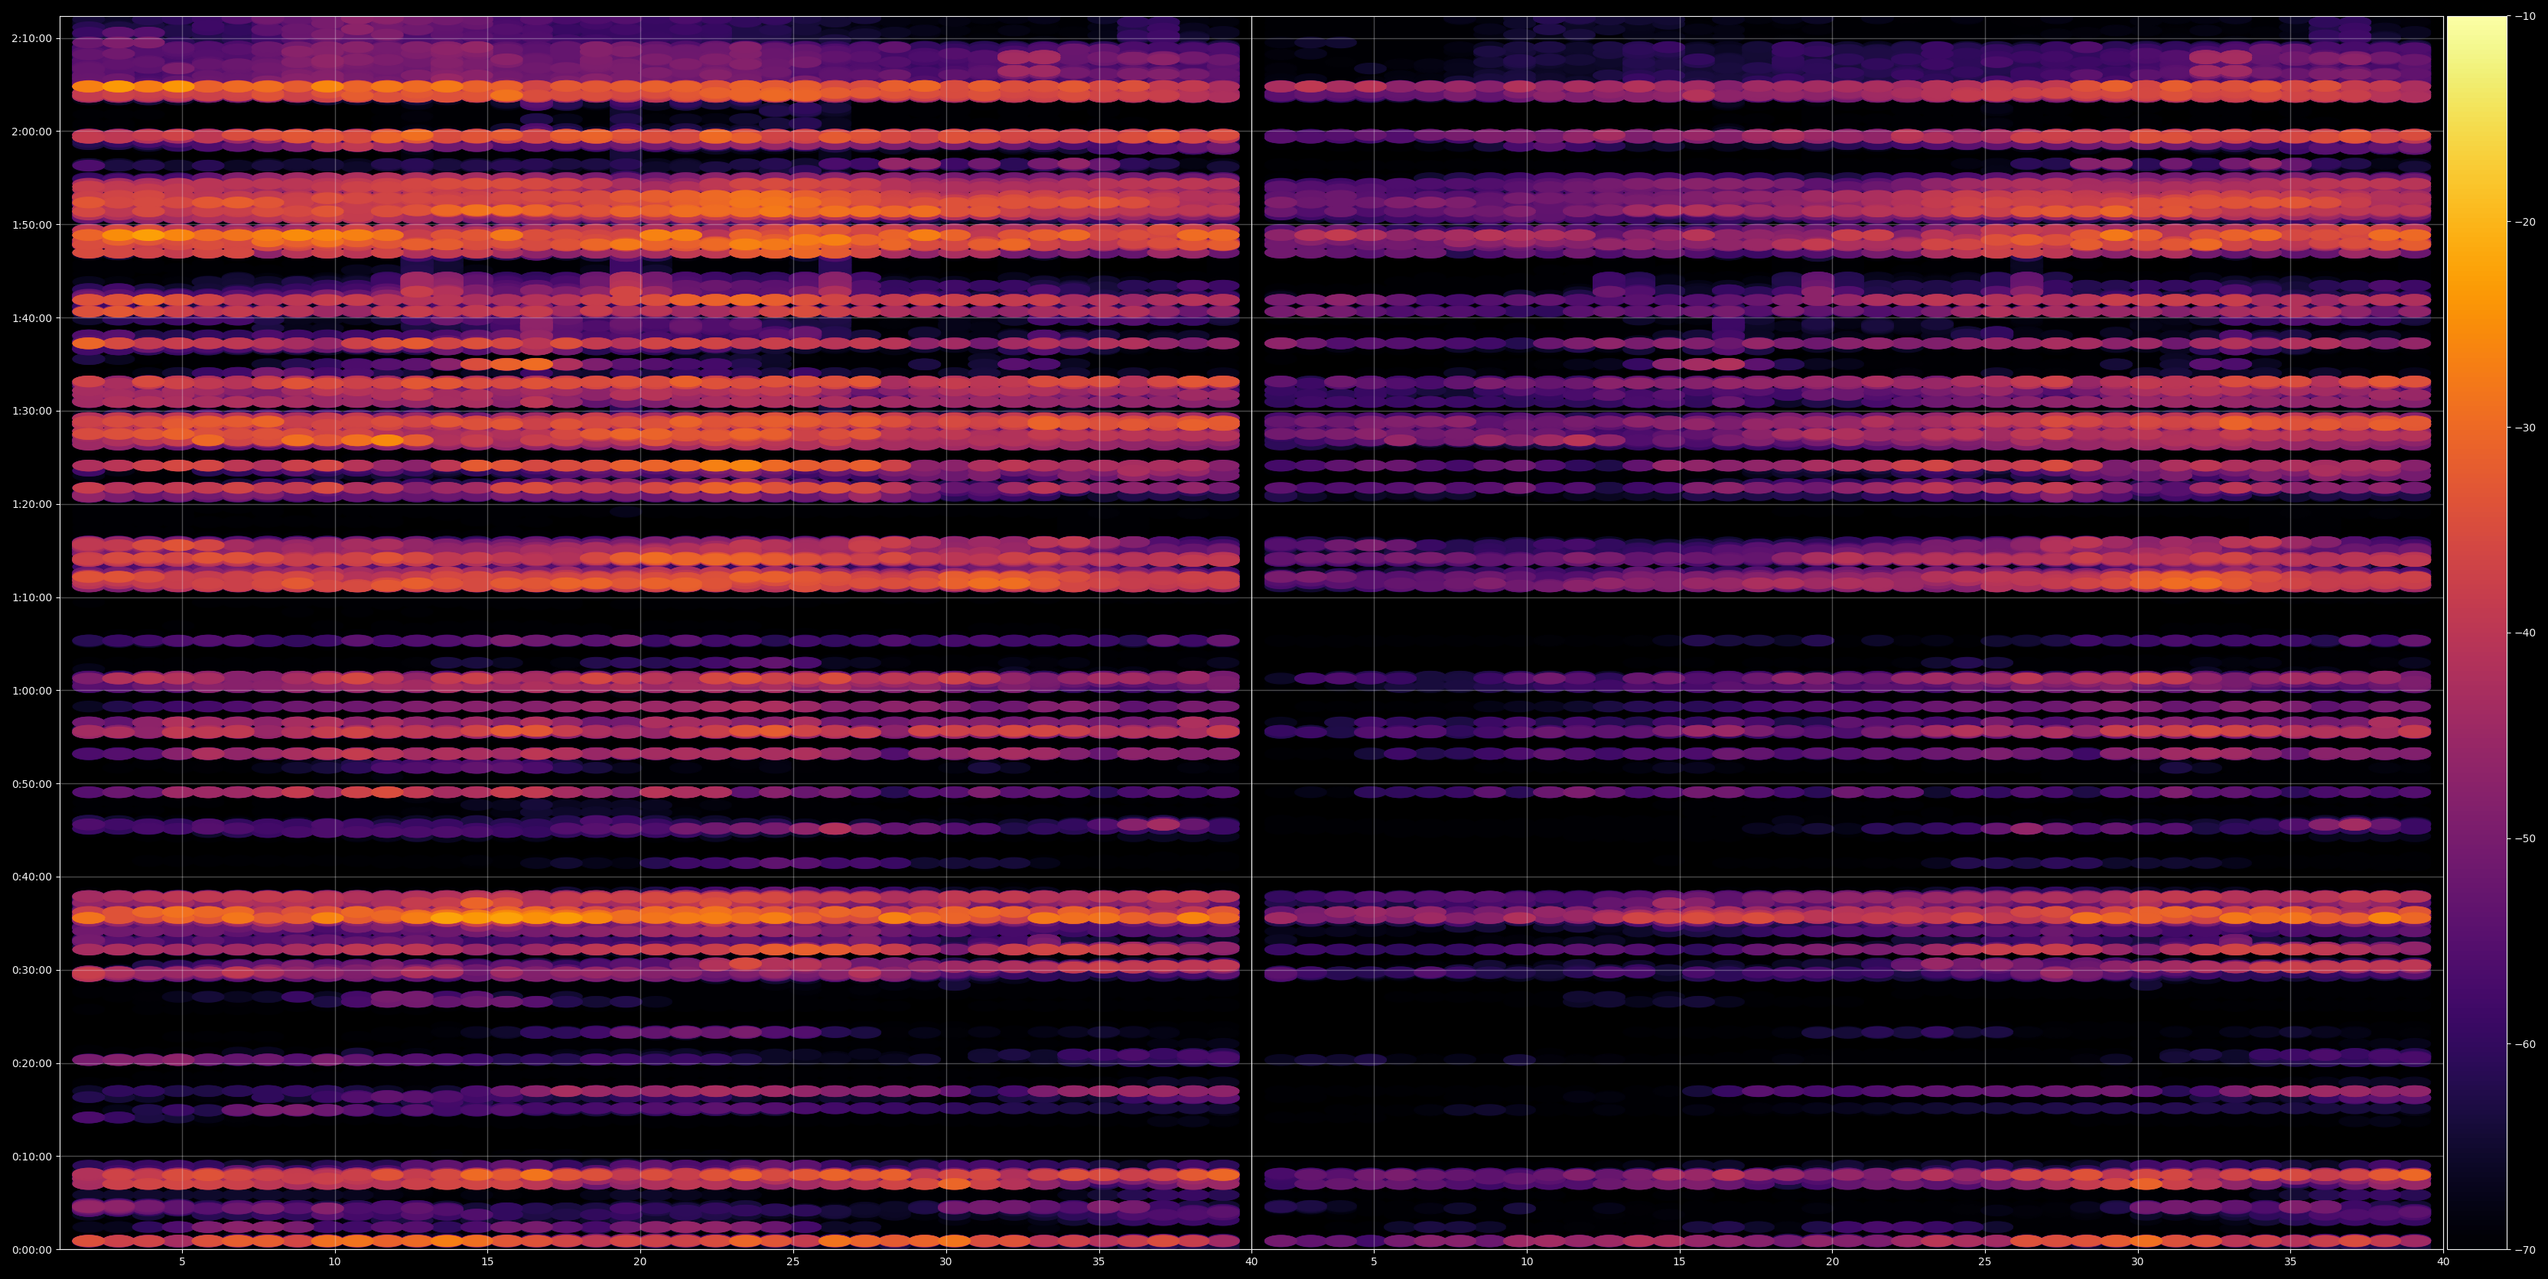Click x-axis label "35" of the left plot
The width and height of the screenshot is (2548, 1279).
click(1099, 1262)
